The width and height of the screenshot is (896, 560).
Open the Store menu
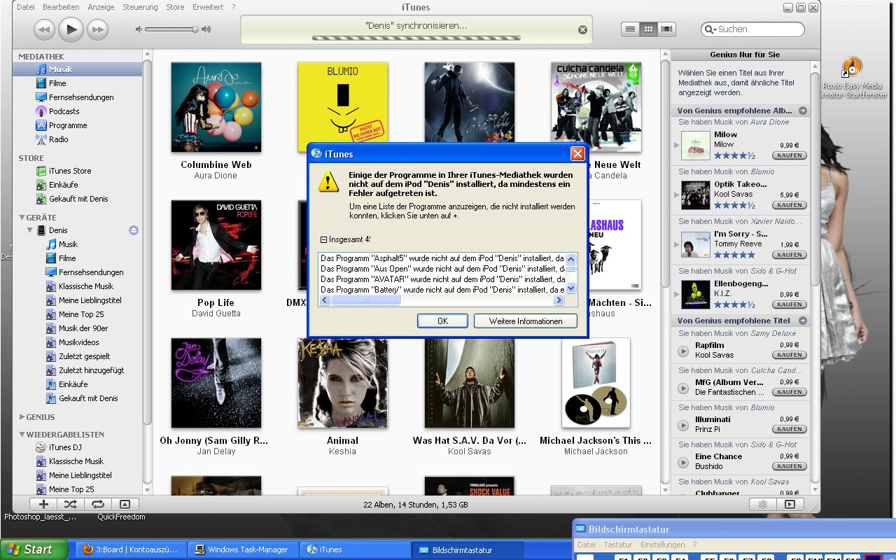tap(175, 7)
